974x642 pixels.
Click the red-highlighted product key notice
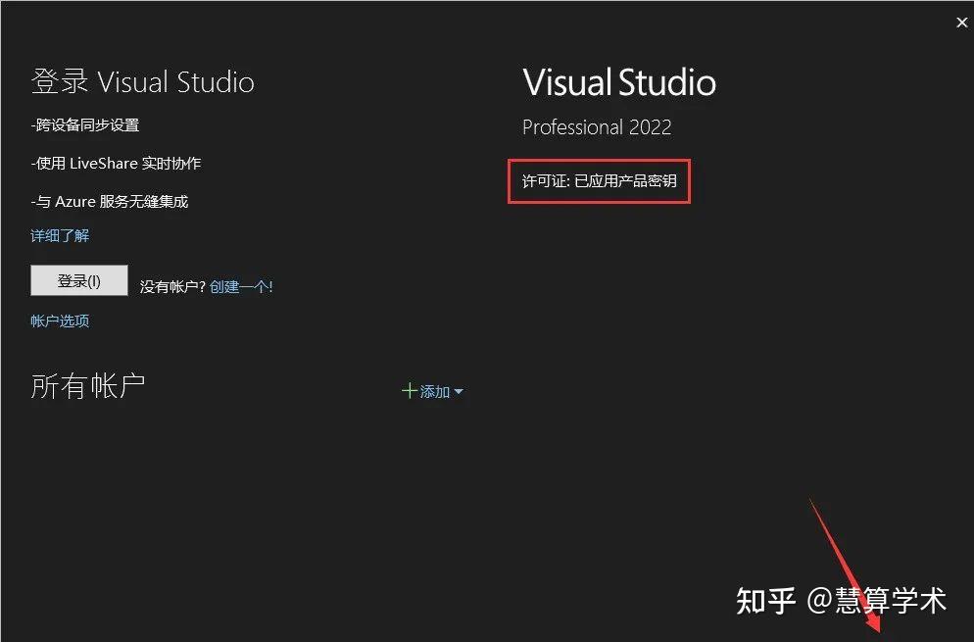(x=599, y=180)
